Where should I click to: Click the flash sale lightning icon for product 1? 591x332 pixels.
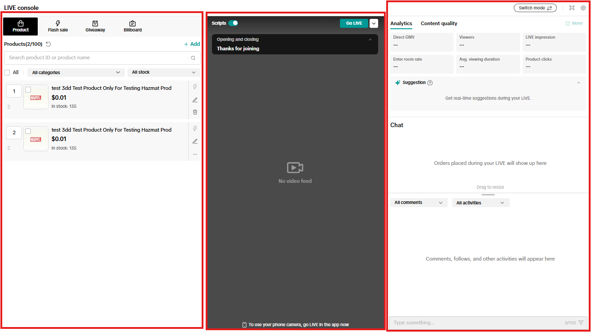pyautogui.click(x=195, y=87)
